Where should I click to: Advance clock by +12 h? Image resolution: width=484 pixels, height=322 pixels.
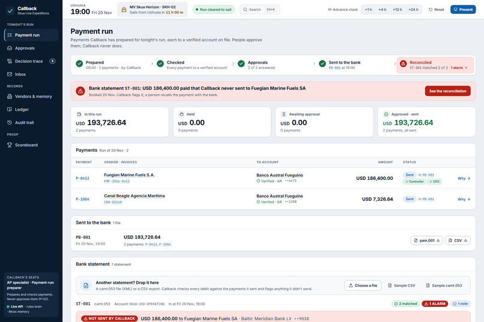398,10
